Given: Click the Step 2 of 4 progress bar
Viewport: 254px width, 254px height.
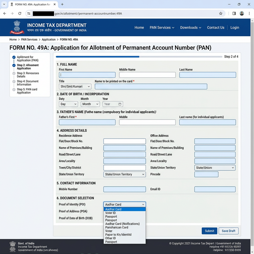Looking at the screenshot, I should click(139, 57).
